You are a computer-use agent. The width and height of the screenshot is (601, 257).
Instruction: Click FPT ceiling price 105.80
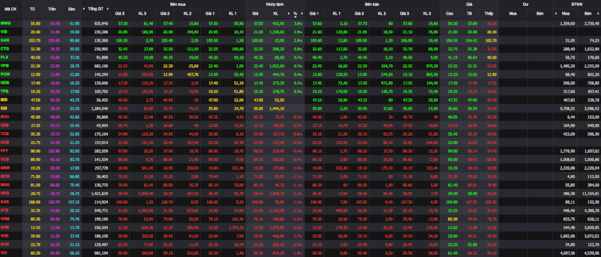pyautogui.click(x=55, y=150)
